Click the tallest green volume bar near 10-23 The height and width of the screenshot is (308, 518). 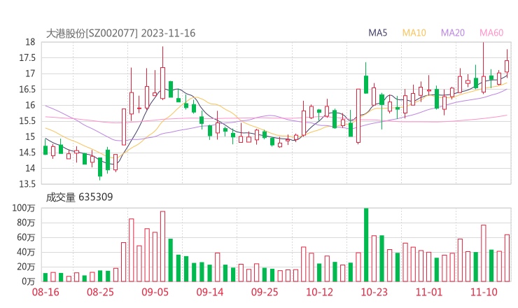click(366, 245)
